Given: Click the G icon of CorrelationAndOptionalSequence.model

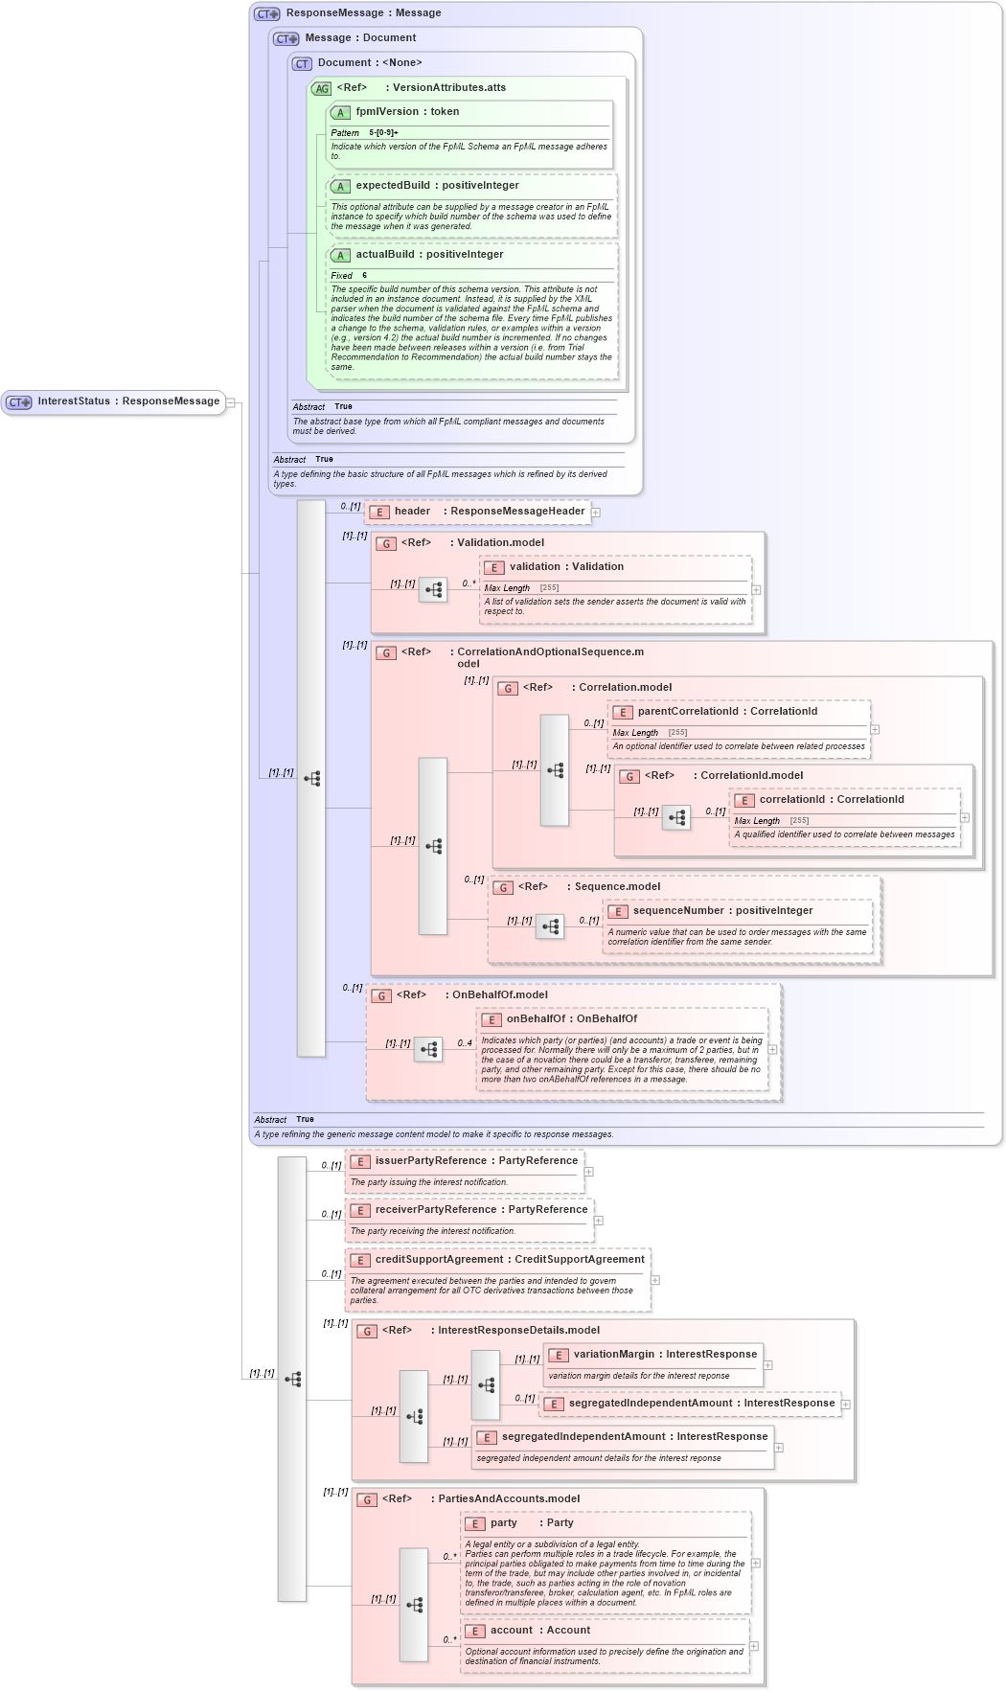Looking at the screenshot, I should [x=386, y=652].
